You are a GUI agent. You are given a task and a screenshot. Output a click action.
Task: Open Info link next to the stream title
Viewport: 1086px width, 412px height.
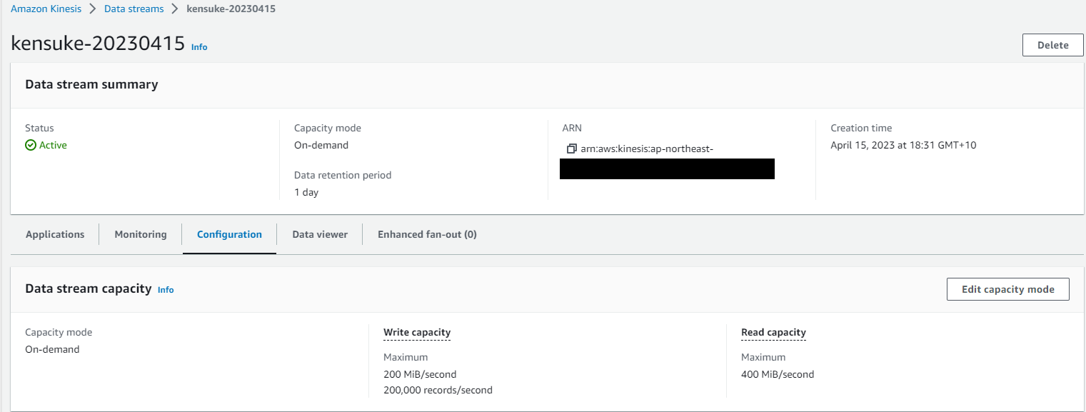(x=199, y=47)
